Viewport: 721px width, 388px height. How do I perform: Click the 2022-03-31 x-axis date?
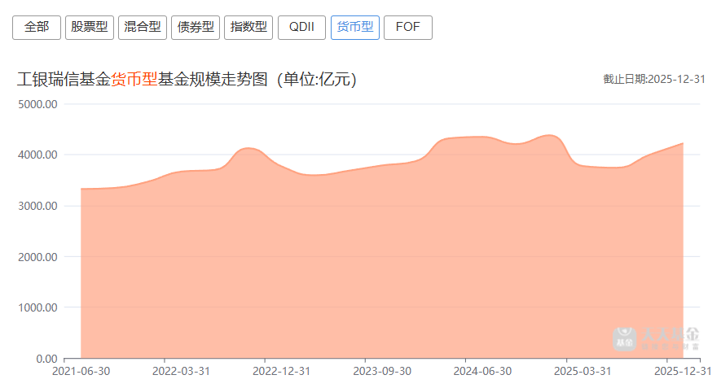181,371
